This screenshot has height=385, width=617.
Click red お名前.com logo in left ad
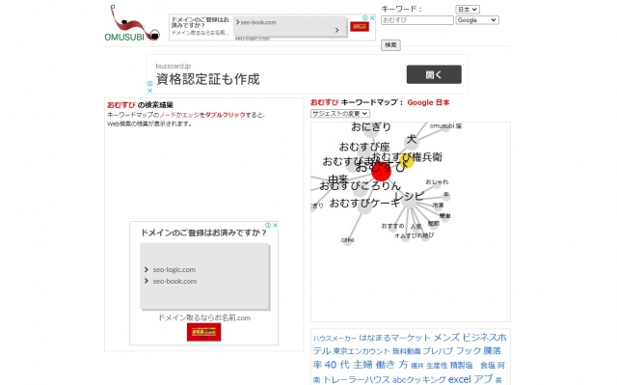(203, 332)
